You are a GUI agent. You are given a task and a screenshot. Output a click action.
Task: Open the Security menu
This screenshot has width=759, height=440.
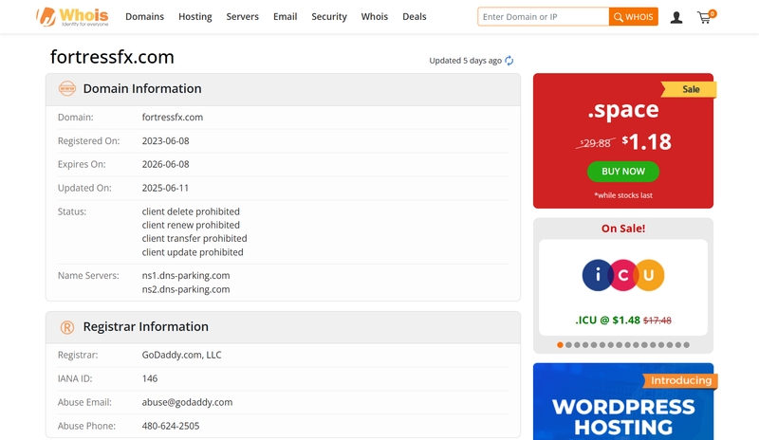click(329, 16)
